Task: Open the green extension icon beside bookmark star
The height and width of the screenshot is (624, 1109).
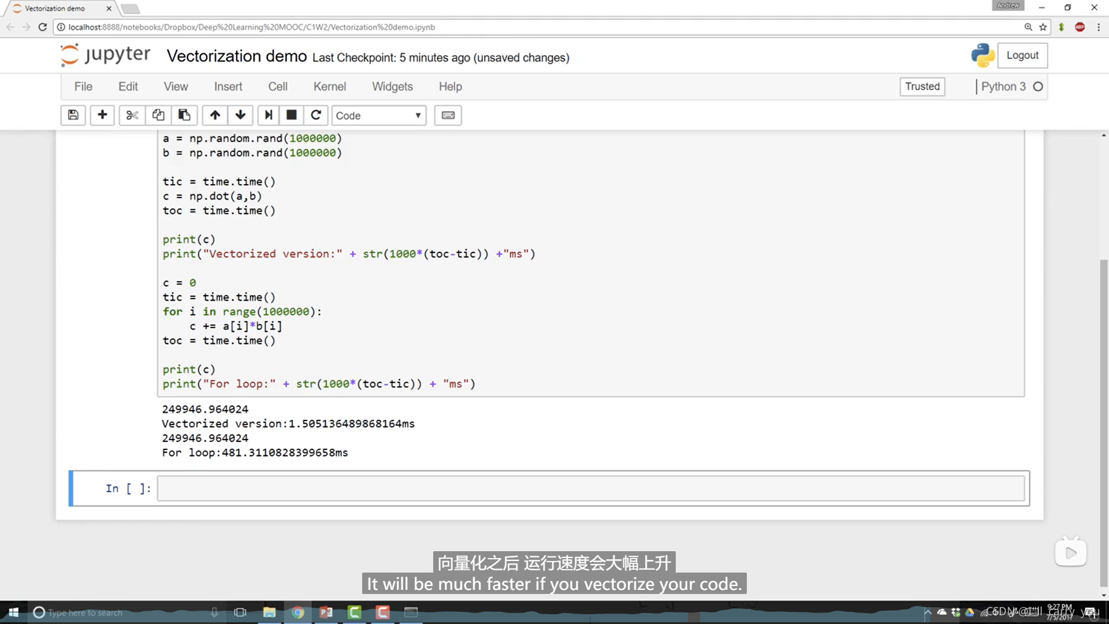Action: pos(1061,27)
